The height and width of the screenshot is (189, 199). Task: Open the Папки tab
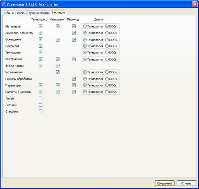click(21, 13)
